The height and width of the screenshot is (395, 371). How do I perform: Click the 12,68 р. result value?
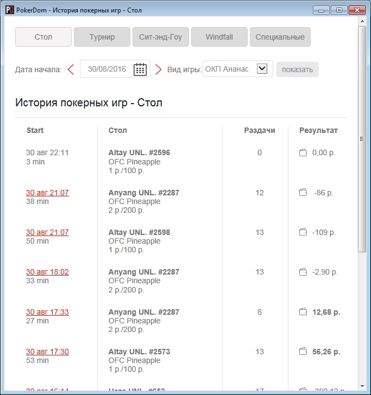(x=326, y=312)
